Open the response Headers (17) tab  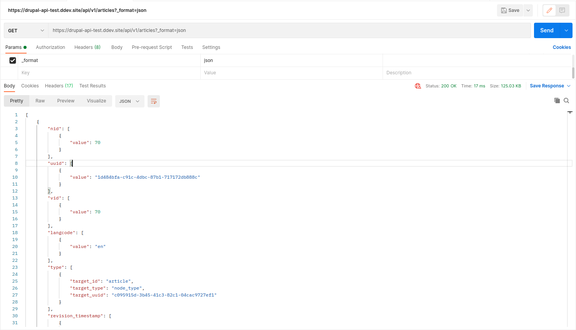point(59,86)
